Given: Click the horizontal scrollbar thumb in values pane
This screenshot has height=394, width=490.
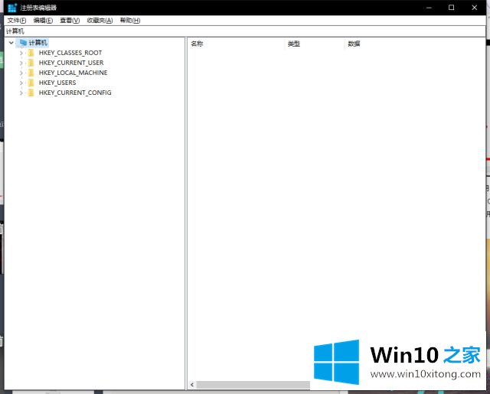Looking at the screenshot, I should [253, 385].
